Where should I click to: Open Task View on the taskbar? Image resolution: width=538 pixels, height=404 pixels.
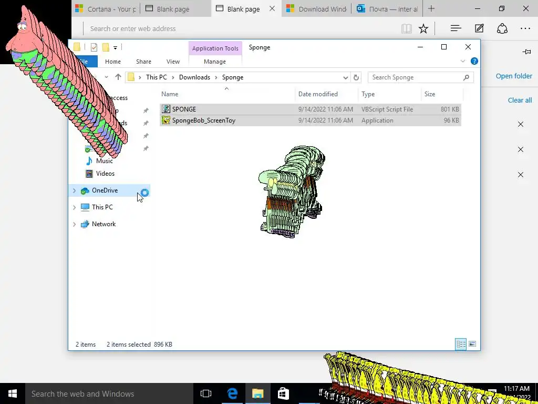(x=206, y=393)
